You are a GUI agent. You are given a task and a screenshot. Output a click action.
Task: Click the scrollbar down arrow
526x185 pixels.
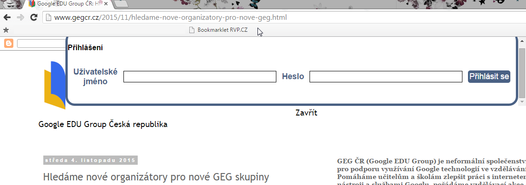[x=522, y=101]
